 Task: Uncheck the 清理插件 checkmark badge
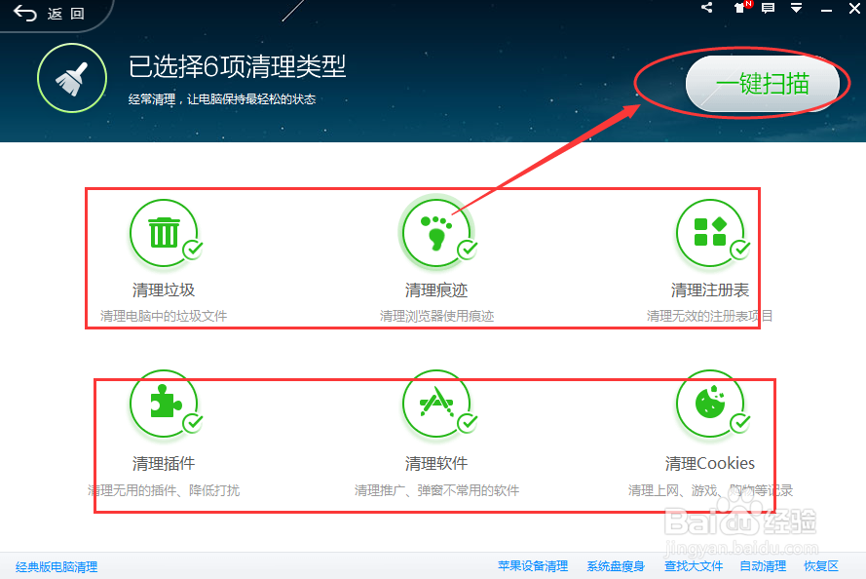point(193,423)
